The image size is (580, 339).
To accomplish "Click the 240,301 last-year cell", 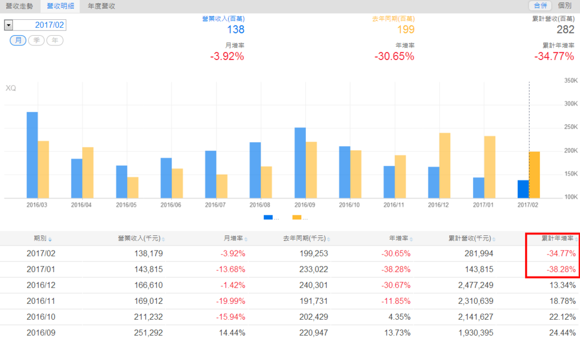I will [x=314, y=285].
